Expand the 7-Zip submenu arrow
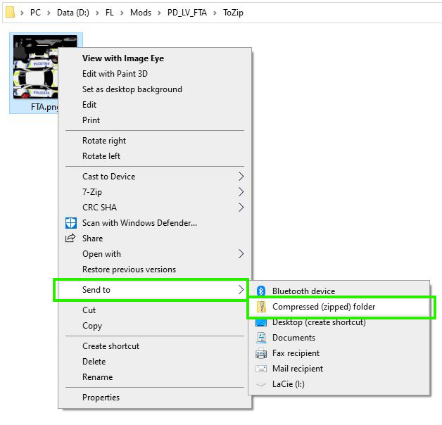Viewport: 442px width, 425px height. tap(241, 192)
